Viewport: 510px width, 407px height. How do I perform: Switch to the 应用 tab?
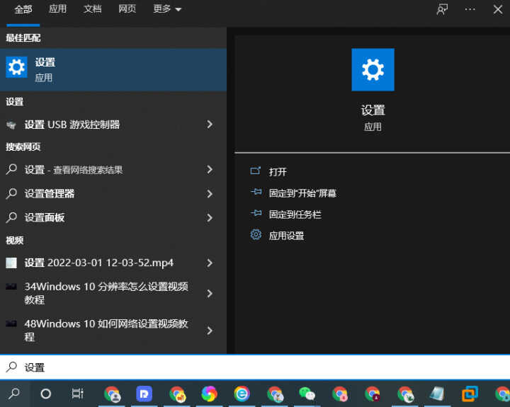[58, 9]
